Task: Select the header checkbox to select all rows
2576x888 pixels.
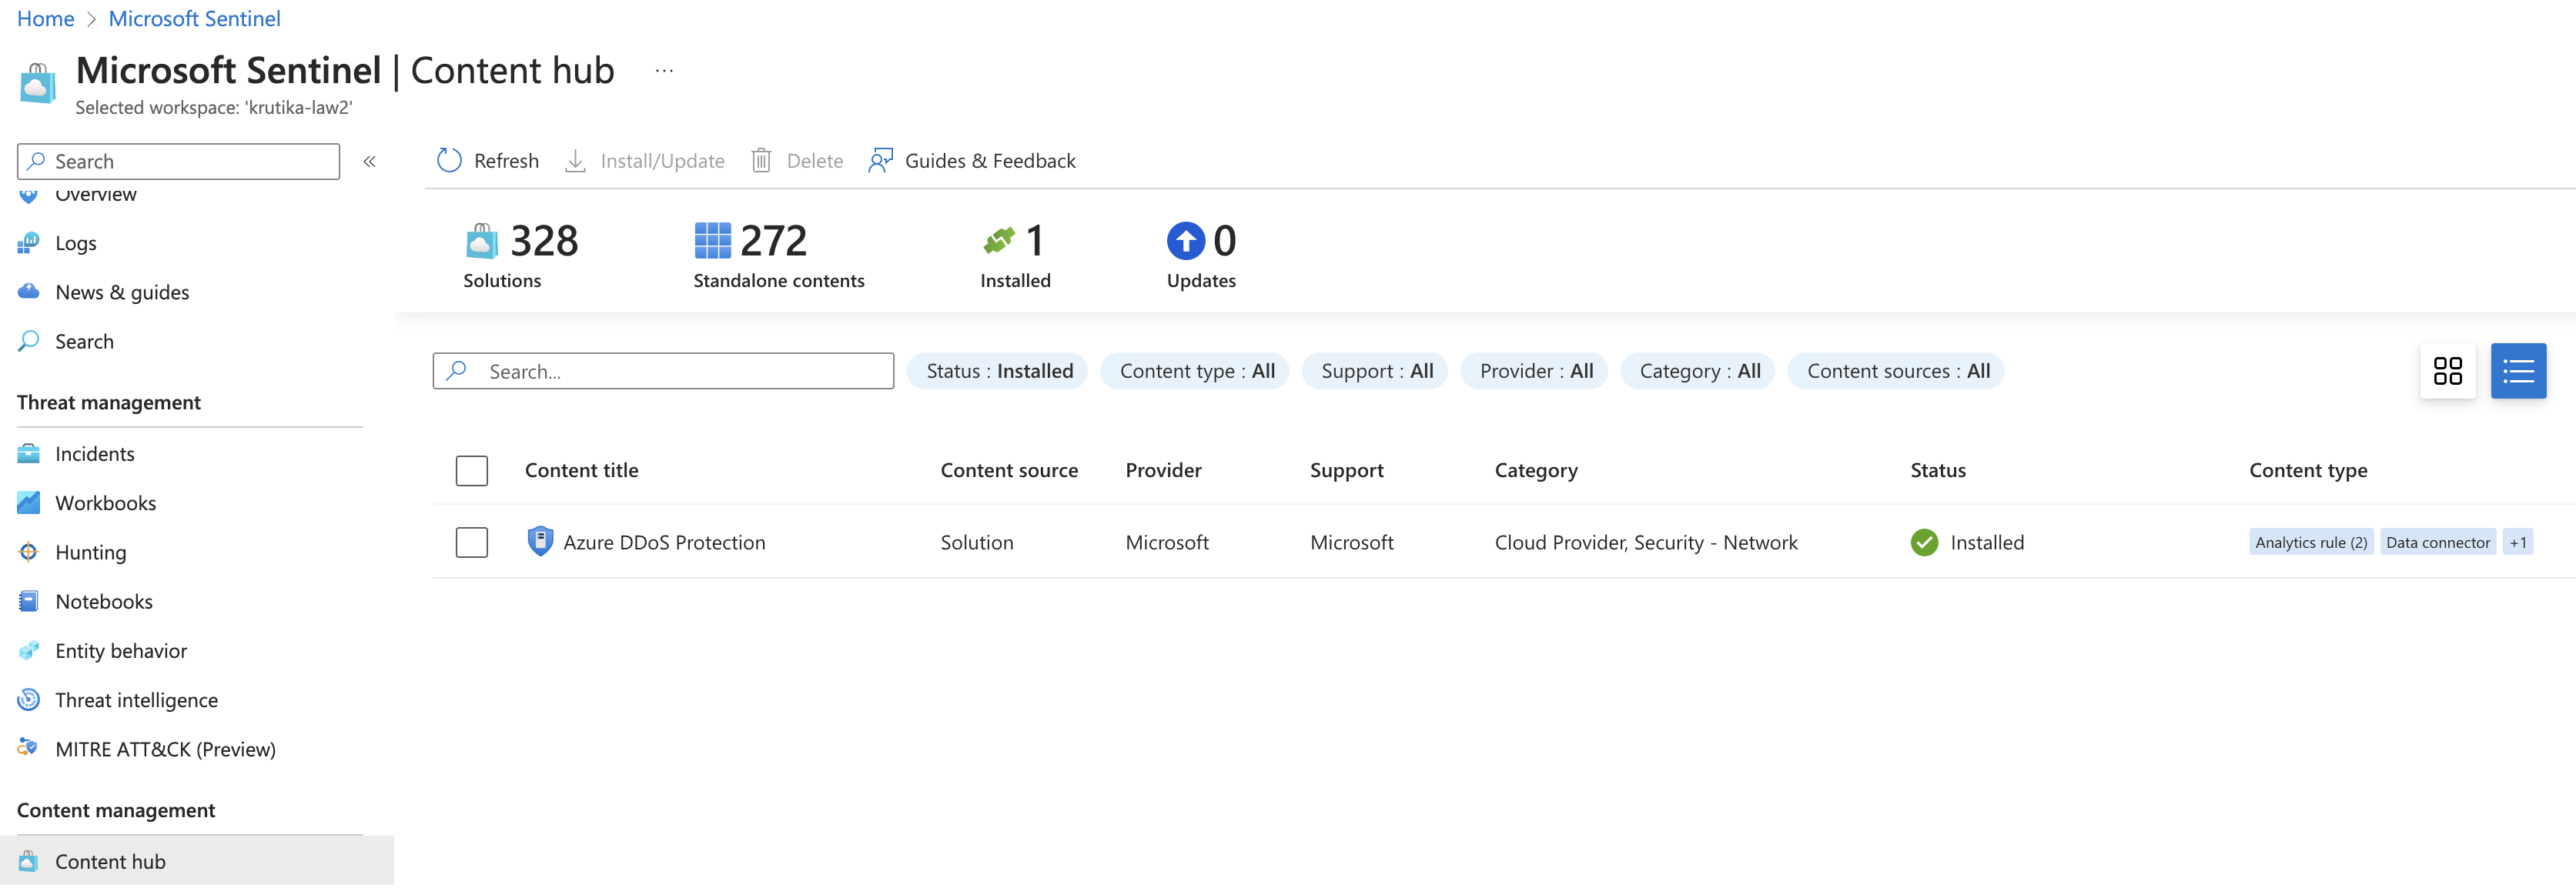Action: coord(471,470)
